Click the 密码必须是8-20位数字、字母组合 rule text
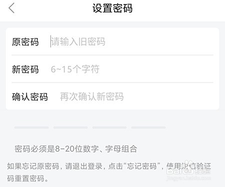225x187 pixels. click(76, 149)
